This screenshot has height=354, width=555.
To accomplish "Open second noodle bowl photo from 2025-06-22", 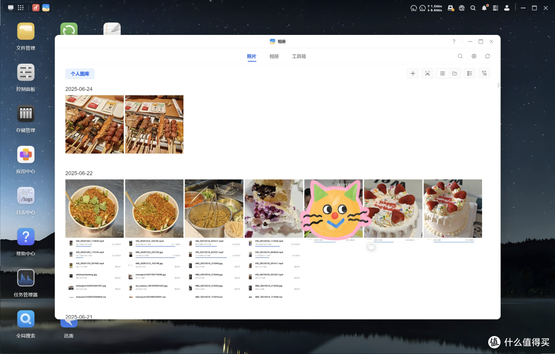I will point(154,209).
